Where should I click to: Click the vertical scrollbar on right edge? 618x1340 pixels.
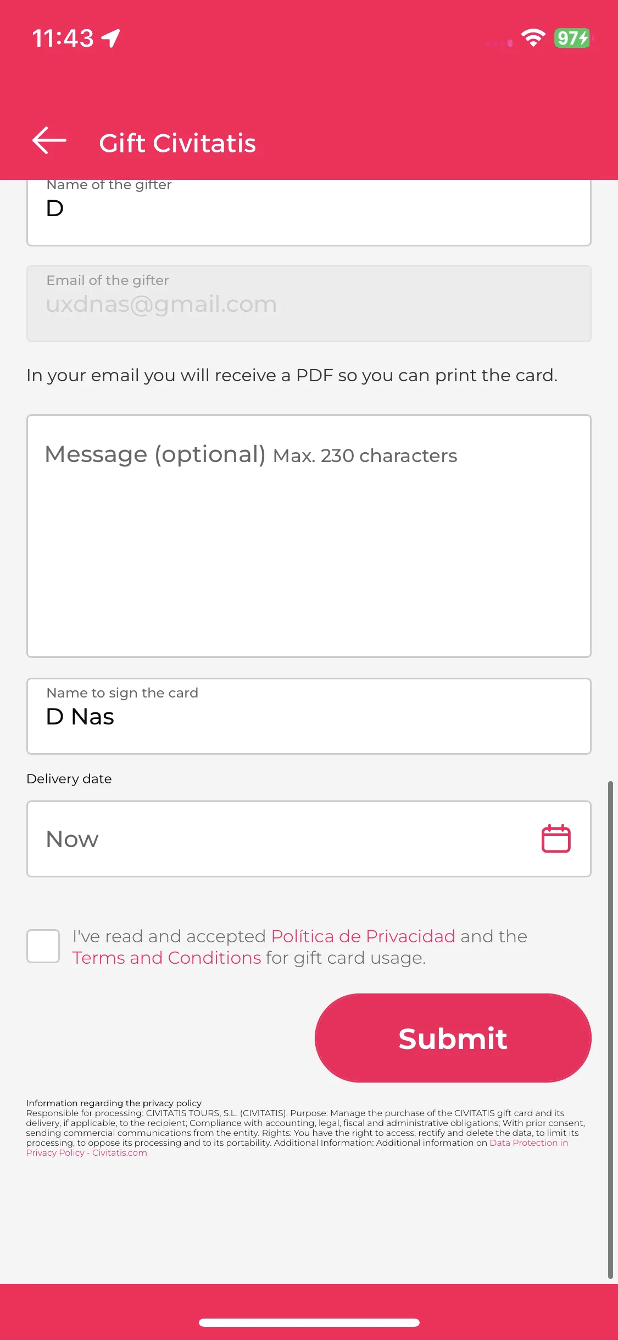(610, 1029)
